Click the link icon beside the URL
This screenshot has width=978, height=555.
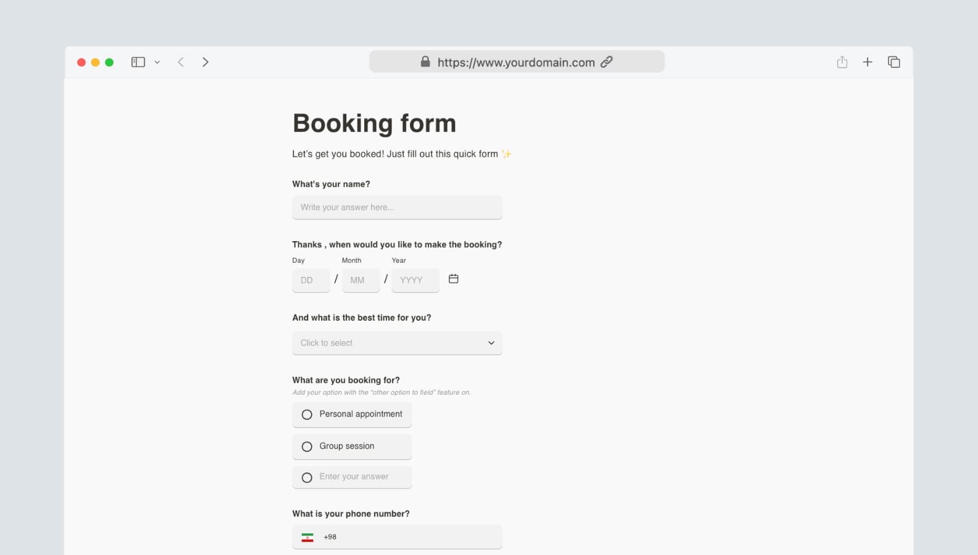coord(606,62)
